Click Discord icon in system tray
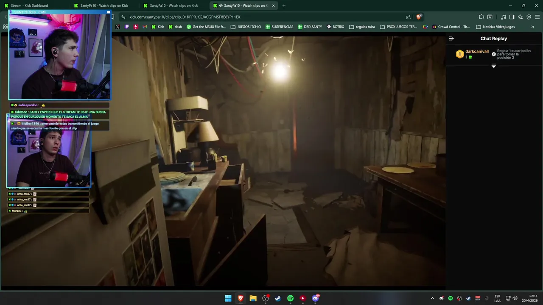 442,298
